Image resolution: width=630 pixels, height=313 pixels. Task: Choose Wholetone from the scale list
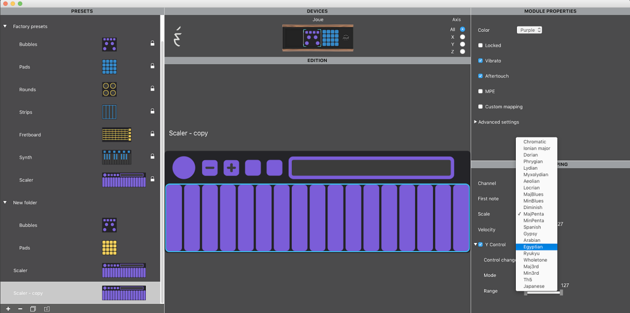click(536, 260)
